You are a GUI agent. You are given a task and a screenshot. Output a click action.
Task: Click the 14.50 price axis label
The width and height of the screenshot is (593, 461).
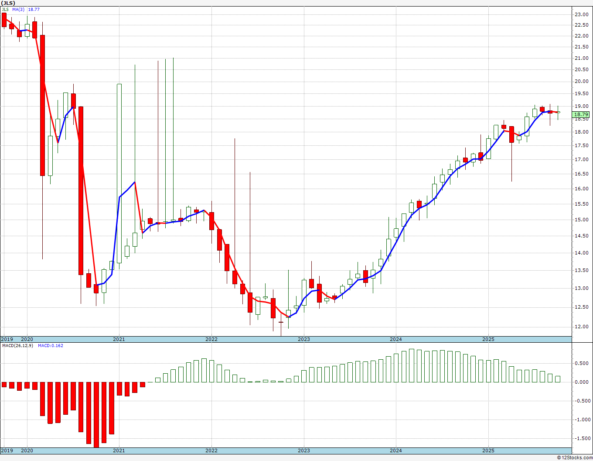click(582, 236)
